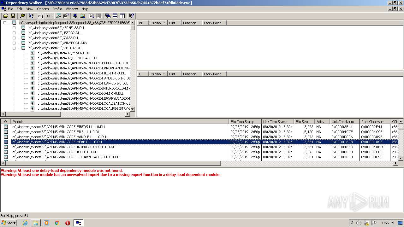The height and width of the screenshot is (227, 404).
Task: Expand the GDI32.DLL tree node
Action: click(x=14, y=38)
